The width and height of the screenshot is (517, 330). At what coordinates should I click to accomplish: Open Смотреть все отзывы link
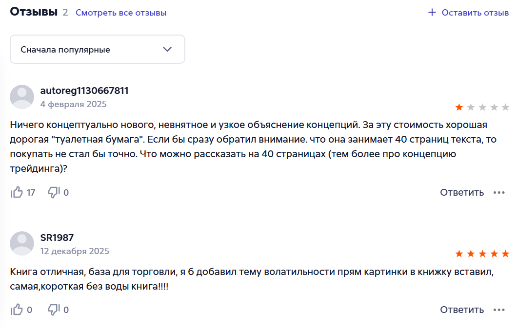pyautogui.click(x=121, y=13)
